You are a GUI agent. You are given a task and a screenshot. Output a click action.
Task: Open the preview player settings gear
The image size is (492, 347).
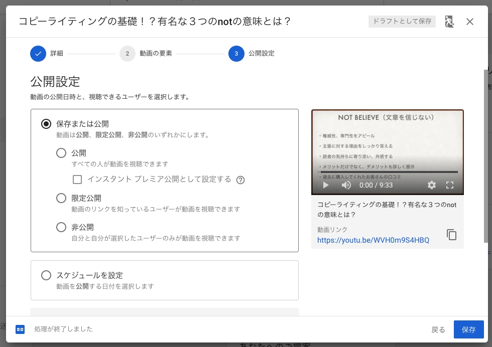[431, 185]
